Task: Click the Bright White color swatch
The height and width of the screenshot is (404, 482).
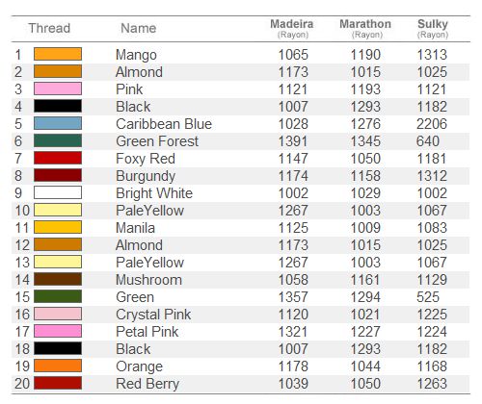Action: (58, 192)
